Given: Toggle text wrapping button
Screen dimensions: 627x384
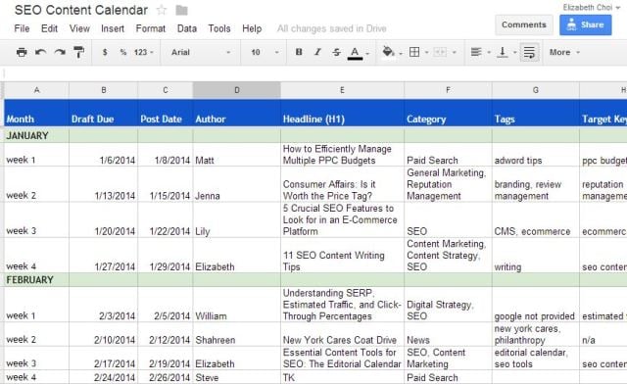Looking at the screenshot, I should tap(529, 52).
